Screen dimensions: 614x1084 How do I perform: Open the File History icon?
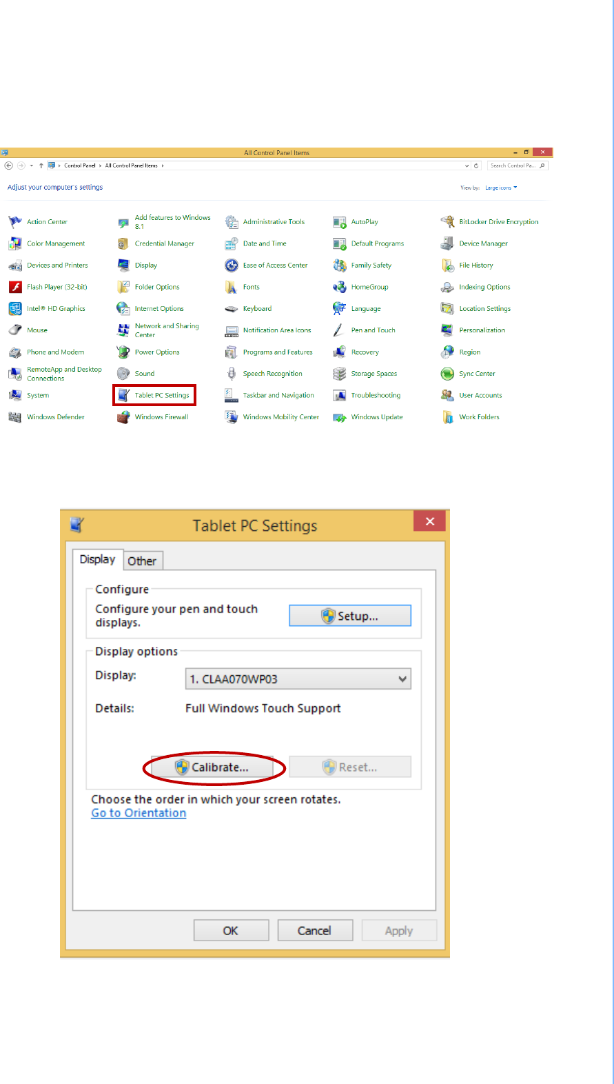click(x=447, y=265)
